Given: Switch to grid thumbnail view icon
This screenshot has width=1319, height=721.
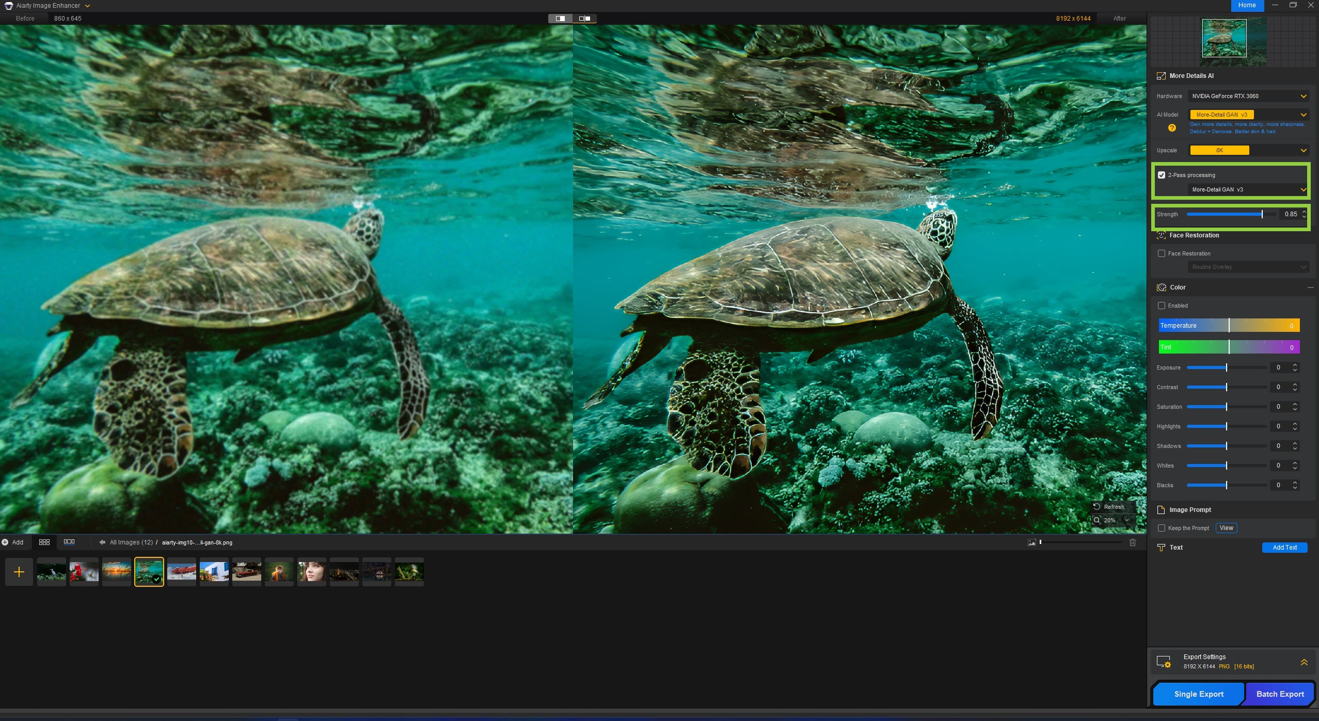Looking at the screenshot, I should (x=44, y=542).
